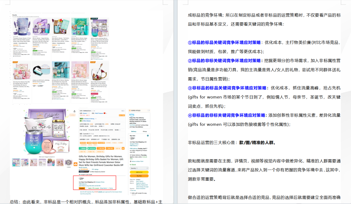Click the copy icon next to the ASIN

click(92, 111)
